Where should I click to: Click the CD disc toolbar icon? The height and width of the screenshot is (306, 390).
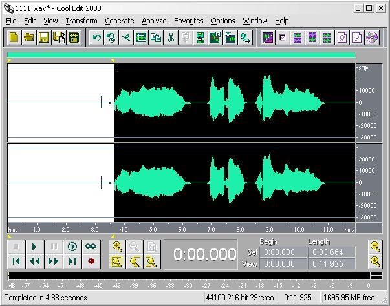click(372, 37)
